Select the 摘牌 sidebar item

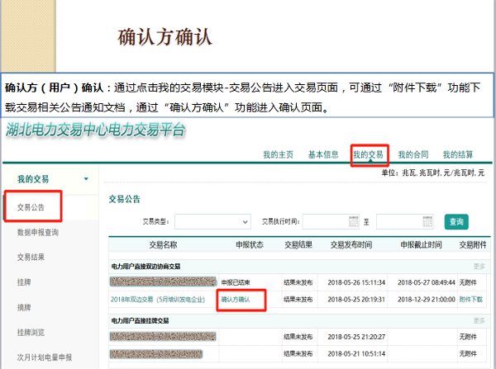coord(25,307)
